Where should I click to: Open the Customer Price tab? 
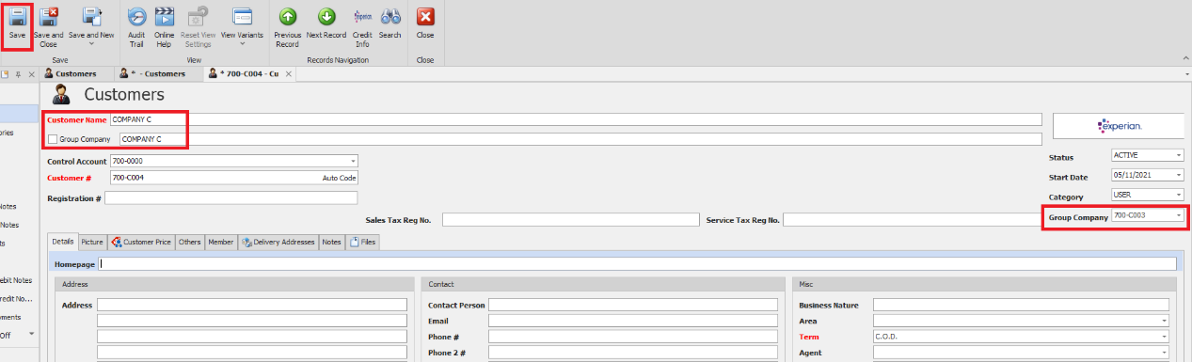click(x=142, y=242)
